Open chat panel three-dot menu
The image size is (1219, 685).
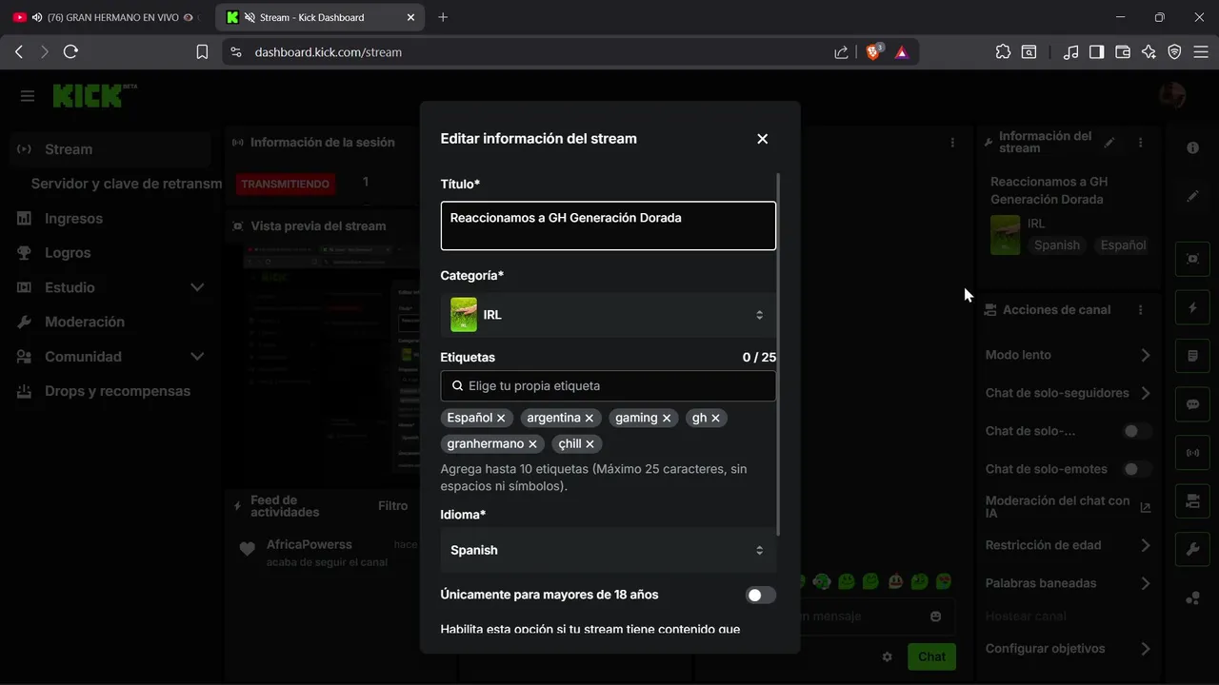coord(952,143)
